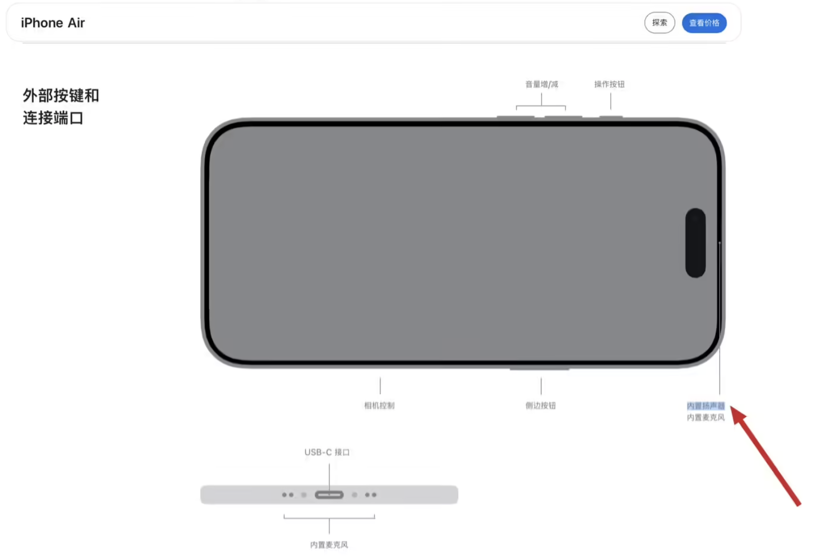Select the 相机控制 label
Screen dimensions: 815x558
pyautogui.click(x=379, y=405)
